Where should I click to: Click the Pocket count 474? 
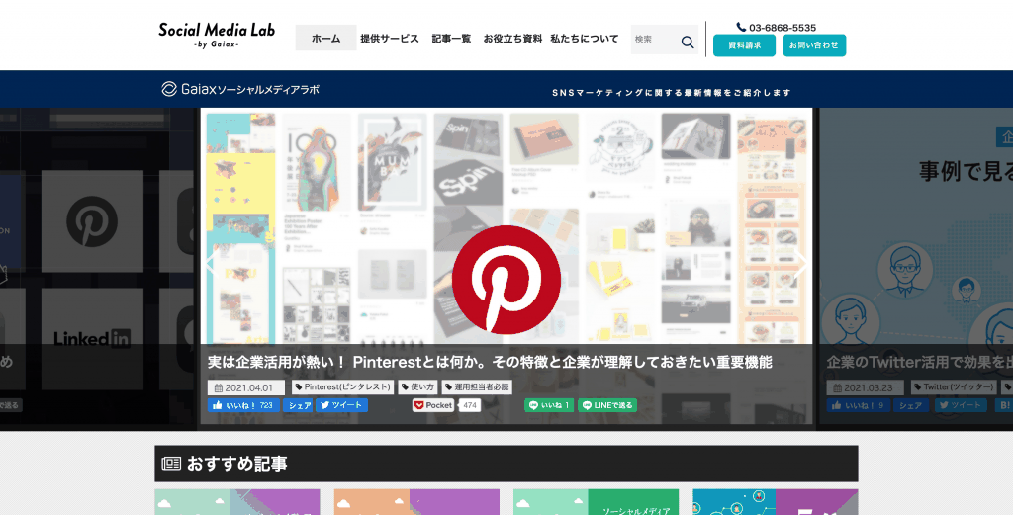[470, 405]
